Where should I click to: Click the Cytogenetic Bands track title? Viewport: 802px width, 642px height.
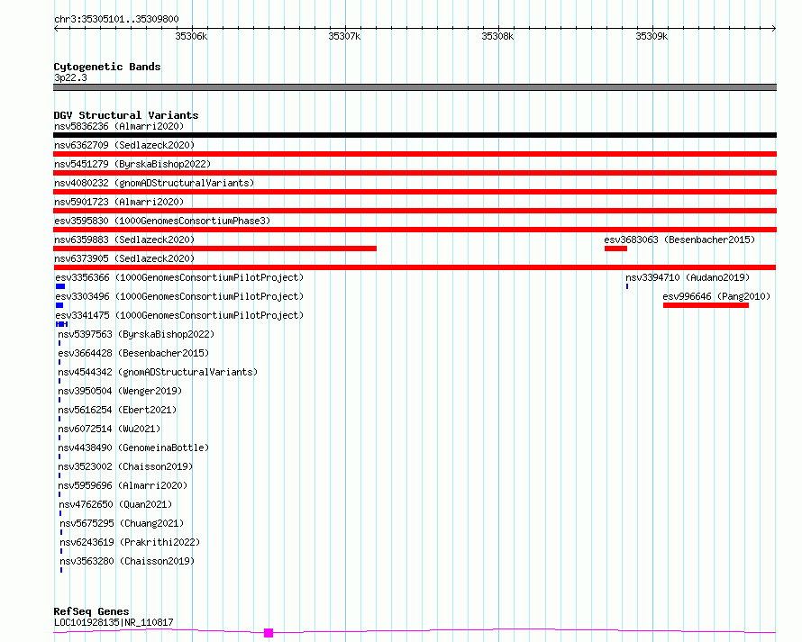click(x=107, y=67)
